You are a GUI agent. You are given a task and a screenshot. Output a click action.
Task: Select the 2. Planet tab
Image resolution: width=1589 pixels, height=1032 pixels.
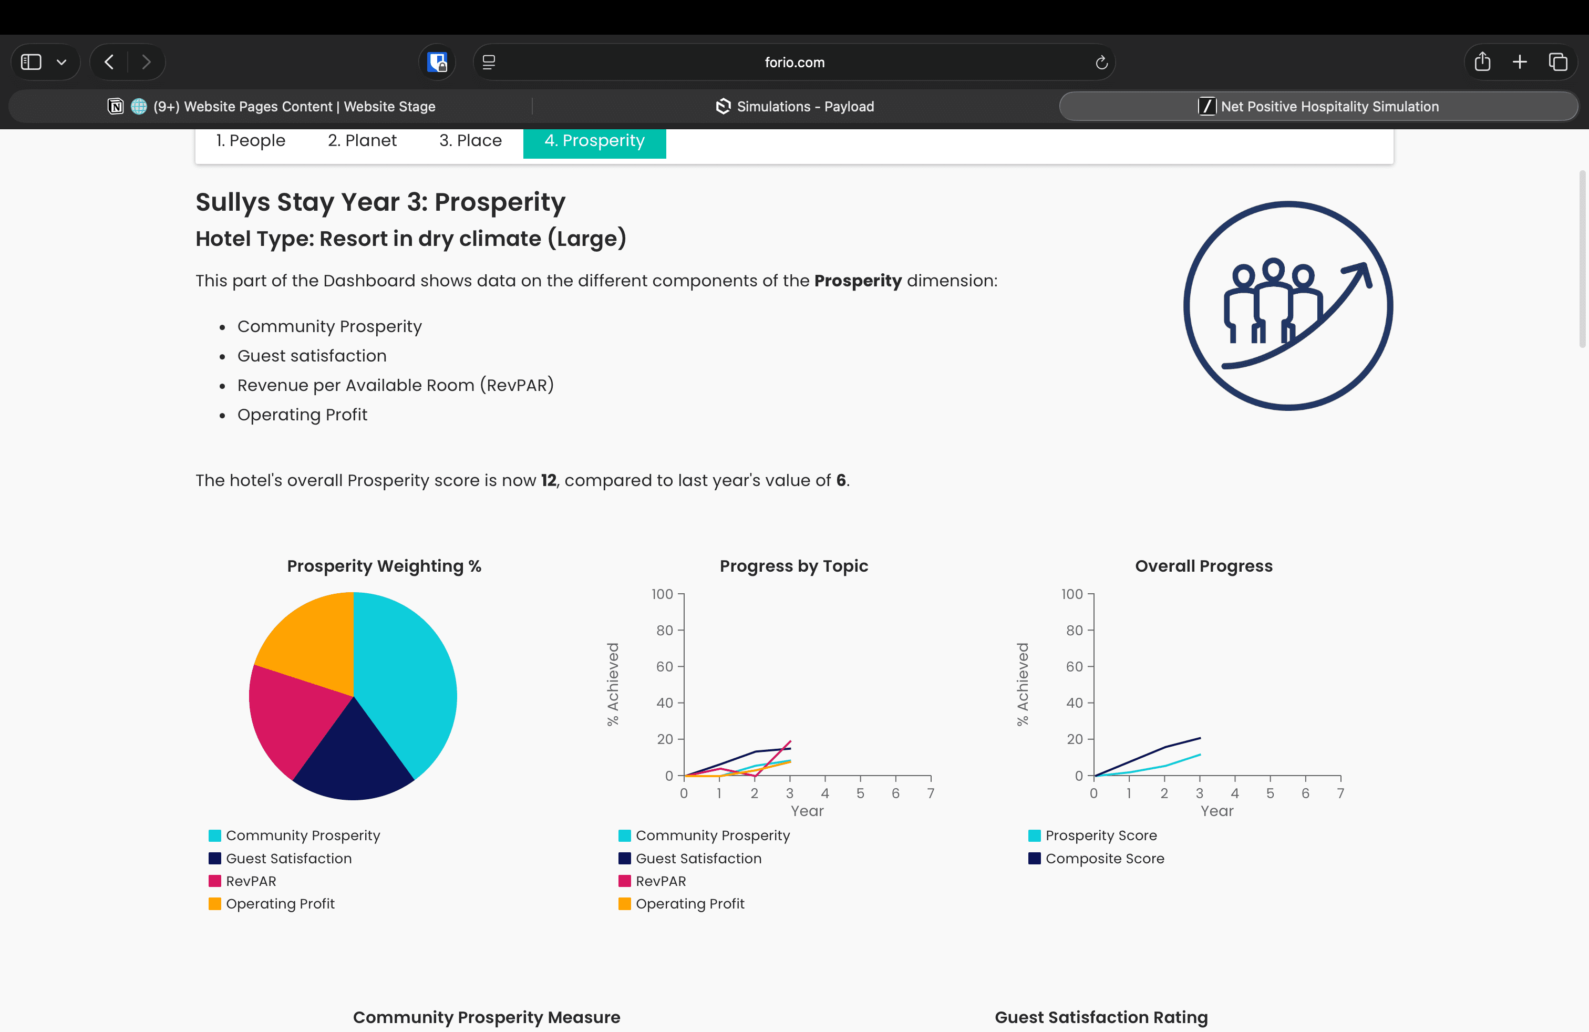362,140
